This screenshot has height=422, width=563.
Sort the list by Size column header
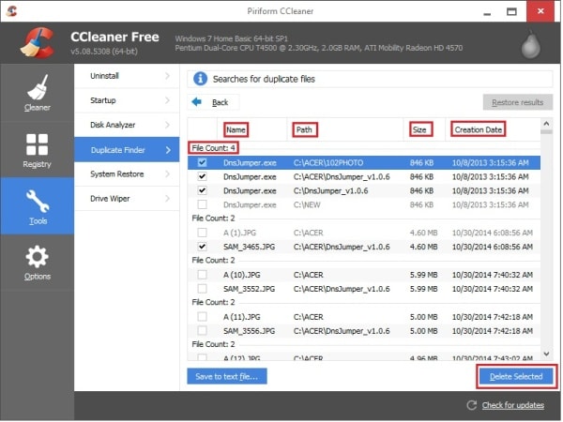(420, 128)
